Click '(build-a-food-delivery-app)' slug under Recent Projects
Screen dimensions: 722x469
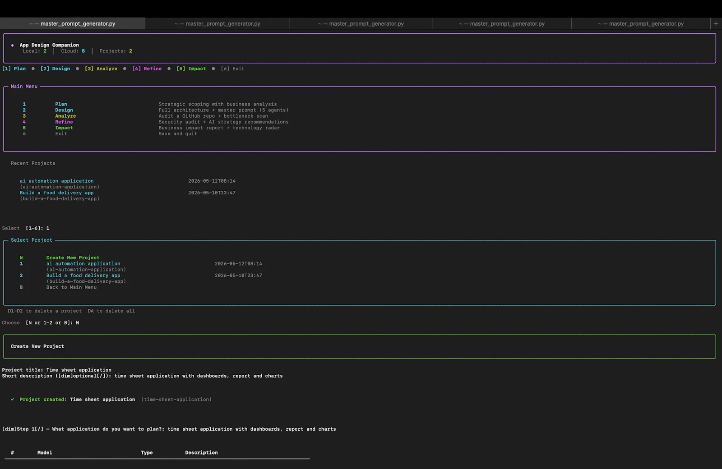coord(60,198)
